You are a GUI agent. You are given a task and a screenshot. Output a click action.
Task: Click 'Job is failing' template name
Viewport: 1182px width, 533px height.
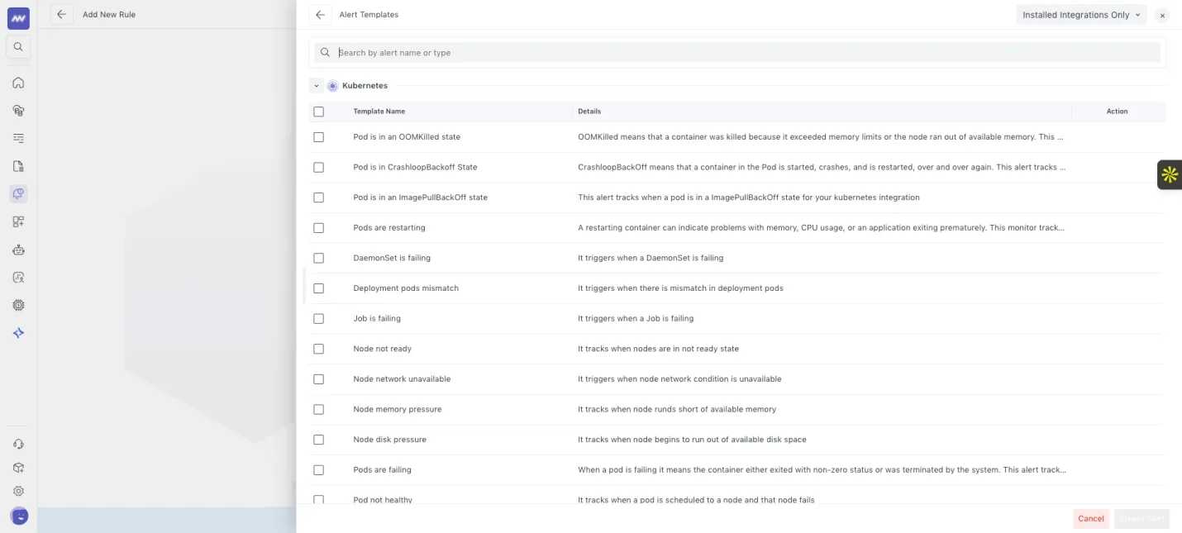pyautogui.click(x=377, y=318)
